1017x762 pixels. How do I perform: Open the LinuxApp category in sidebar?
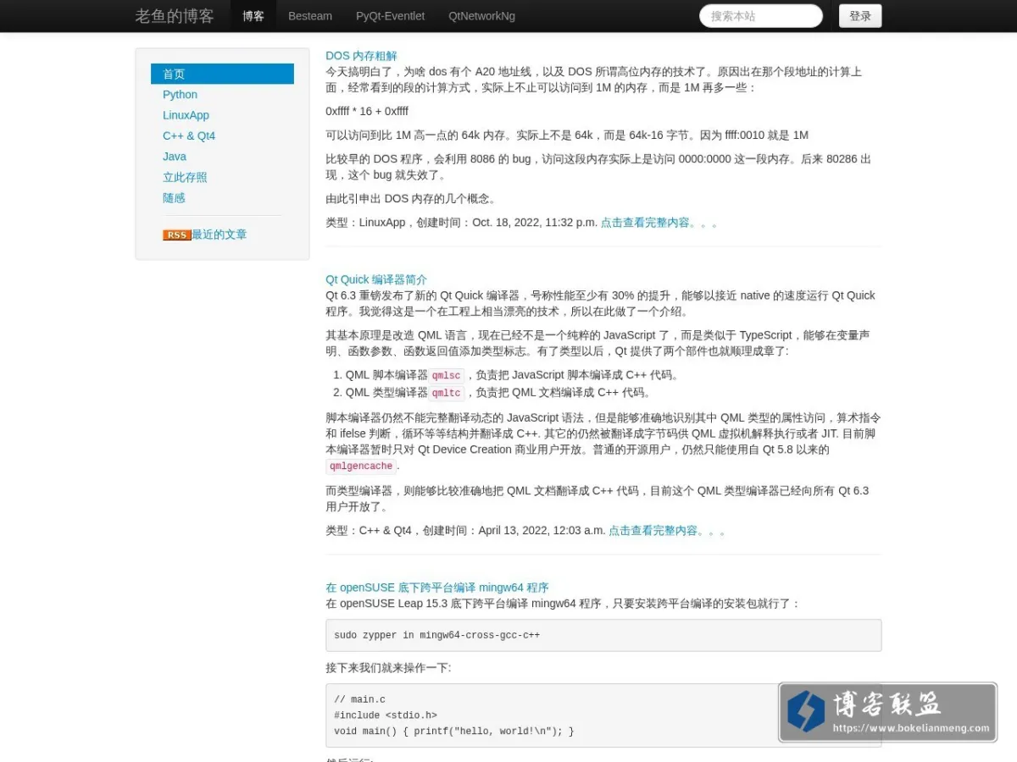click(186, 115)
